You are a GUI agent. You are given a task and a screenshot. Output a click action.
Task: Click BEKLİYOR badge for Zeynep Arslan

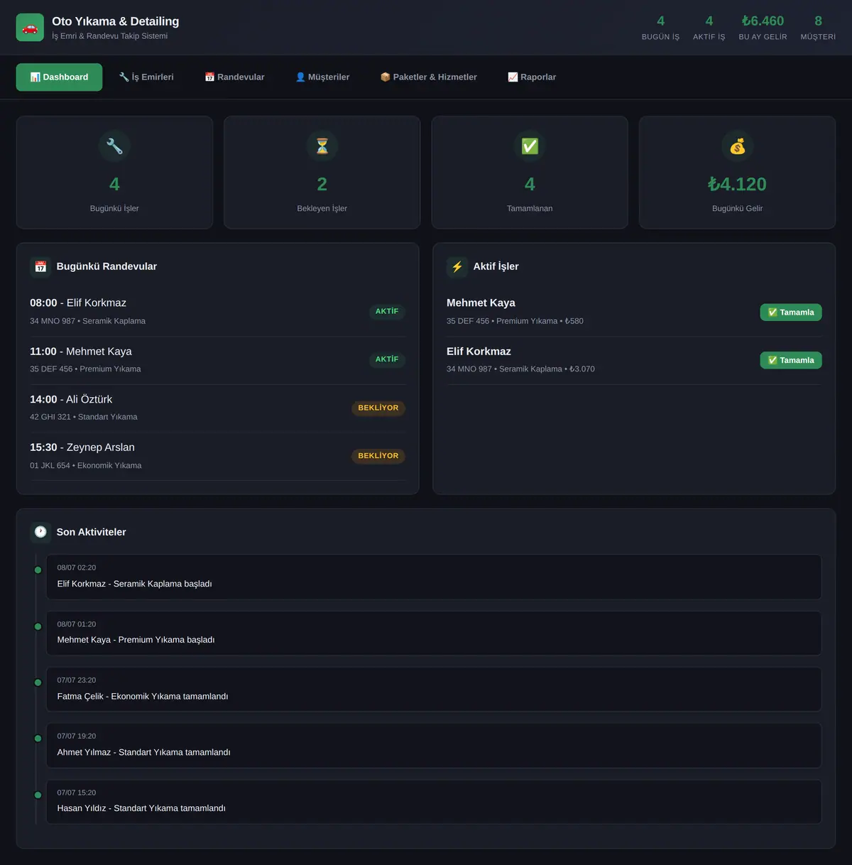point(378,456)
